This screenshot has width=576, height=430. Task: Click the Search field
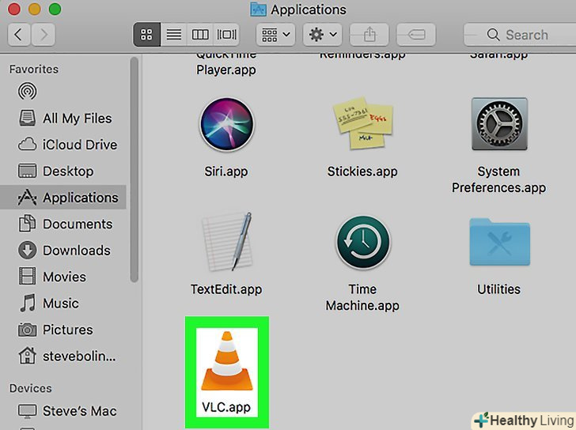point(520,35)
